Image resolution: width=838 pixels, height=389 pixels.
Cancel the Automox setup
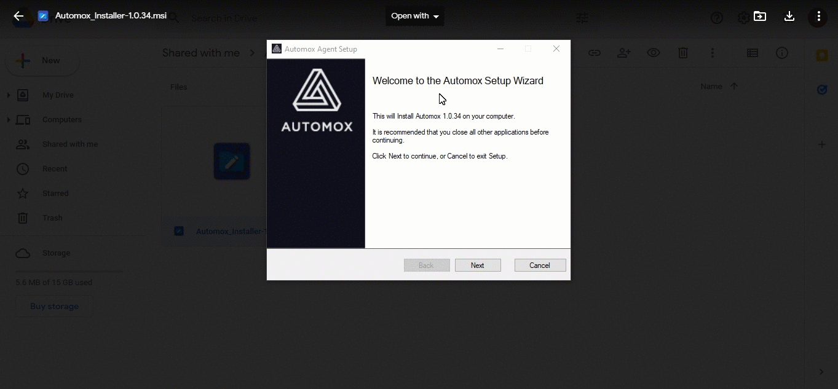(x=540, y=265)
